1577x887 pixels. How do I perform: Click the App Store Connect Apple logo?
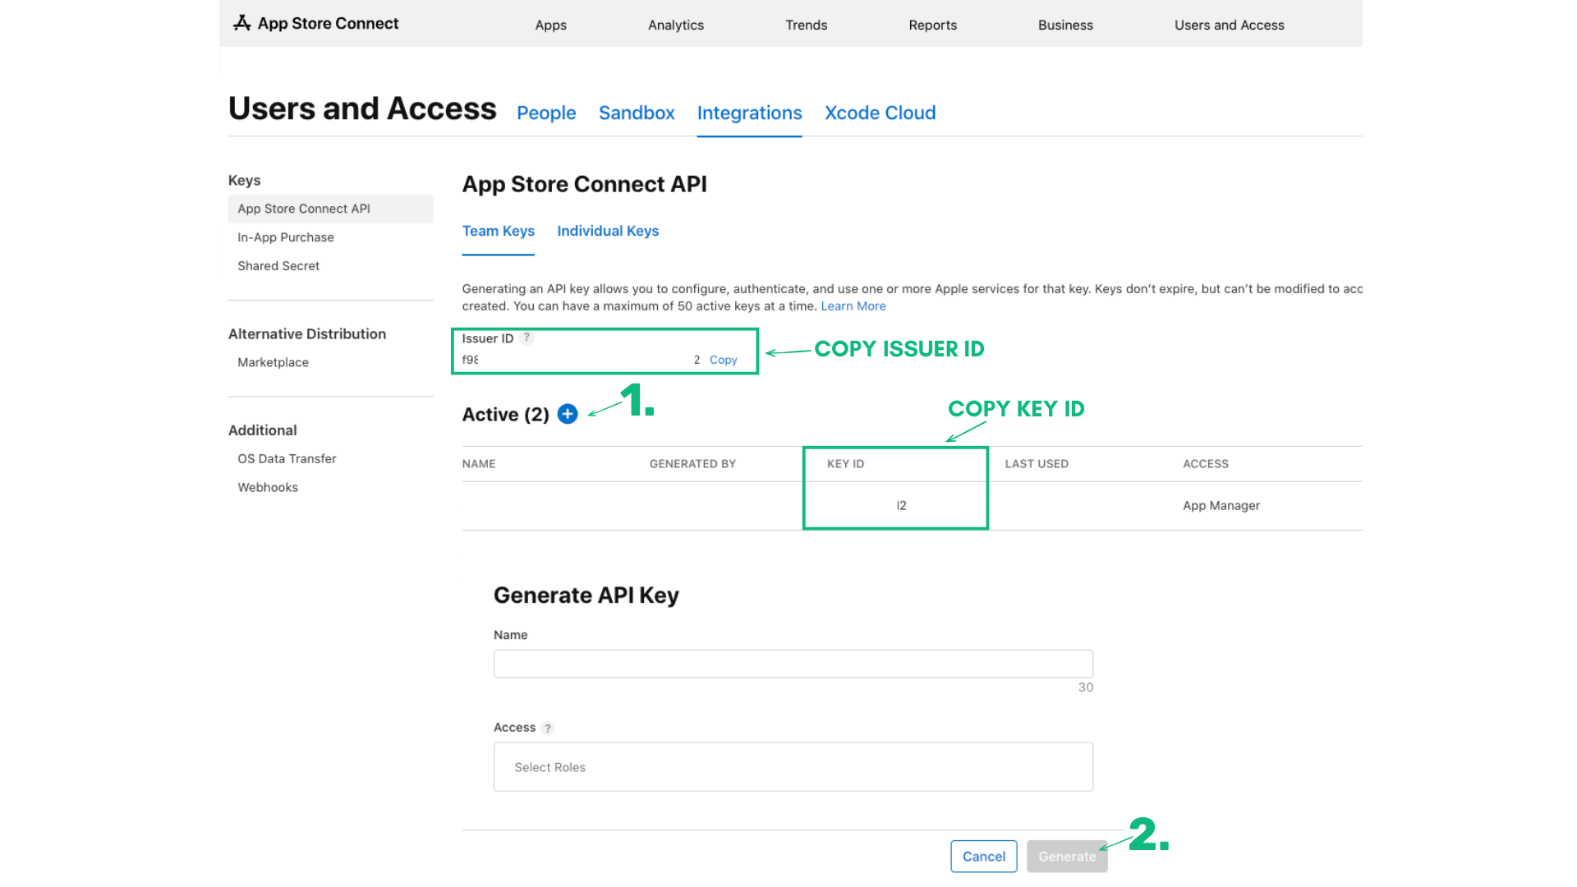click(x=241, y=23)
